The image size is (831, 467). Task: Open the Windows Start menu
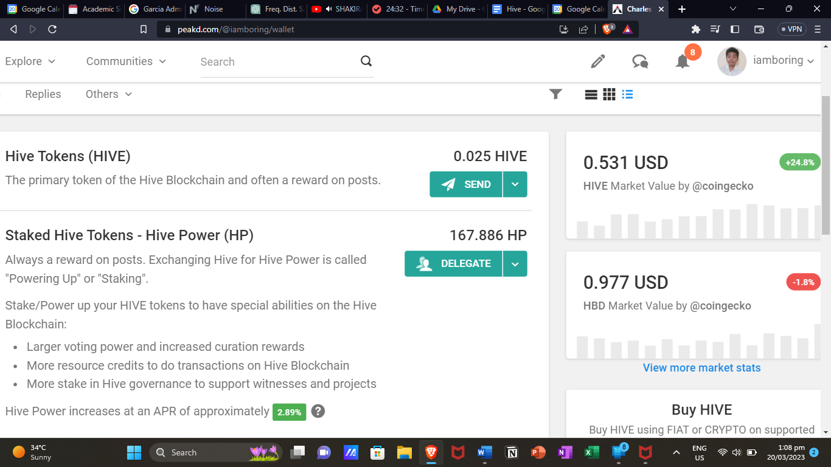tap(134, 452)
